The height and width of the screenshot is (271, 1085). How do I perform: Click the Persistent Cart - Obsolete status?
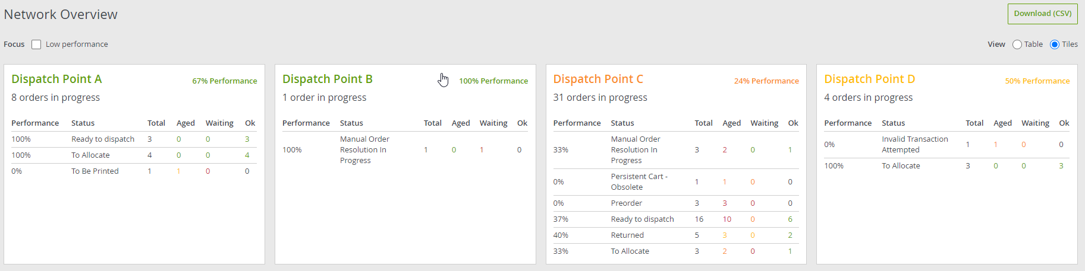click(x=639, y=181)
